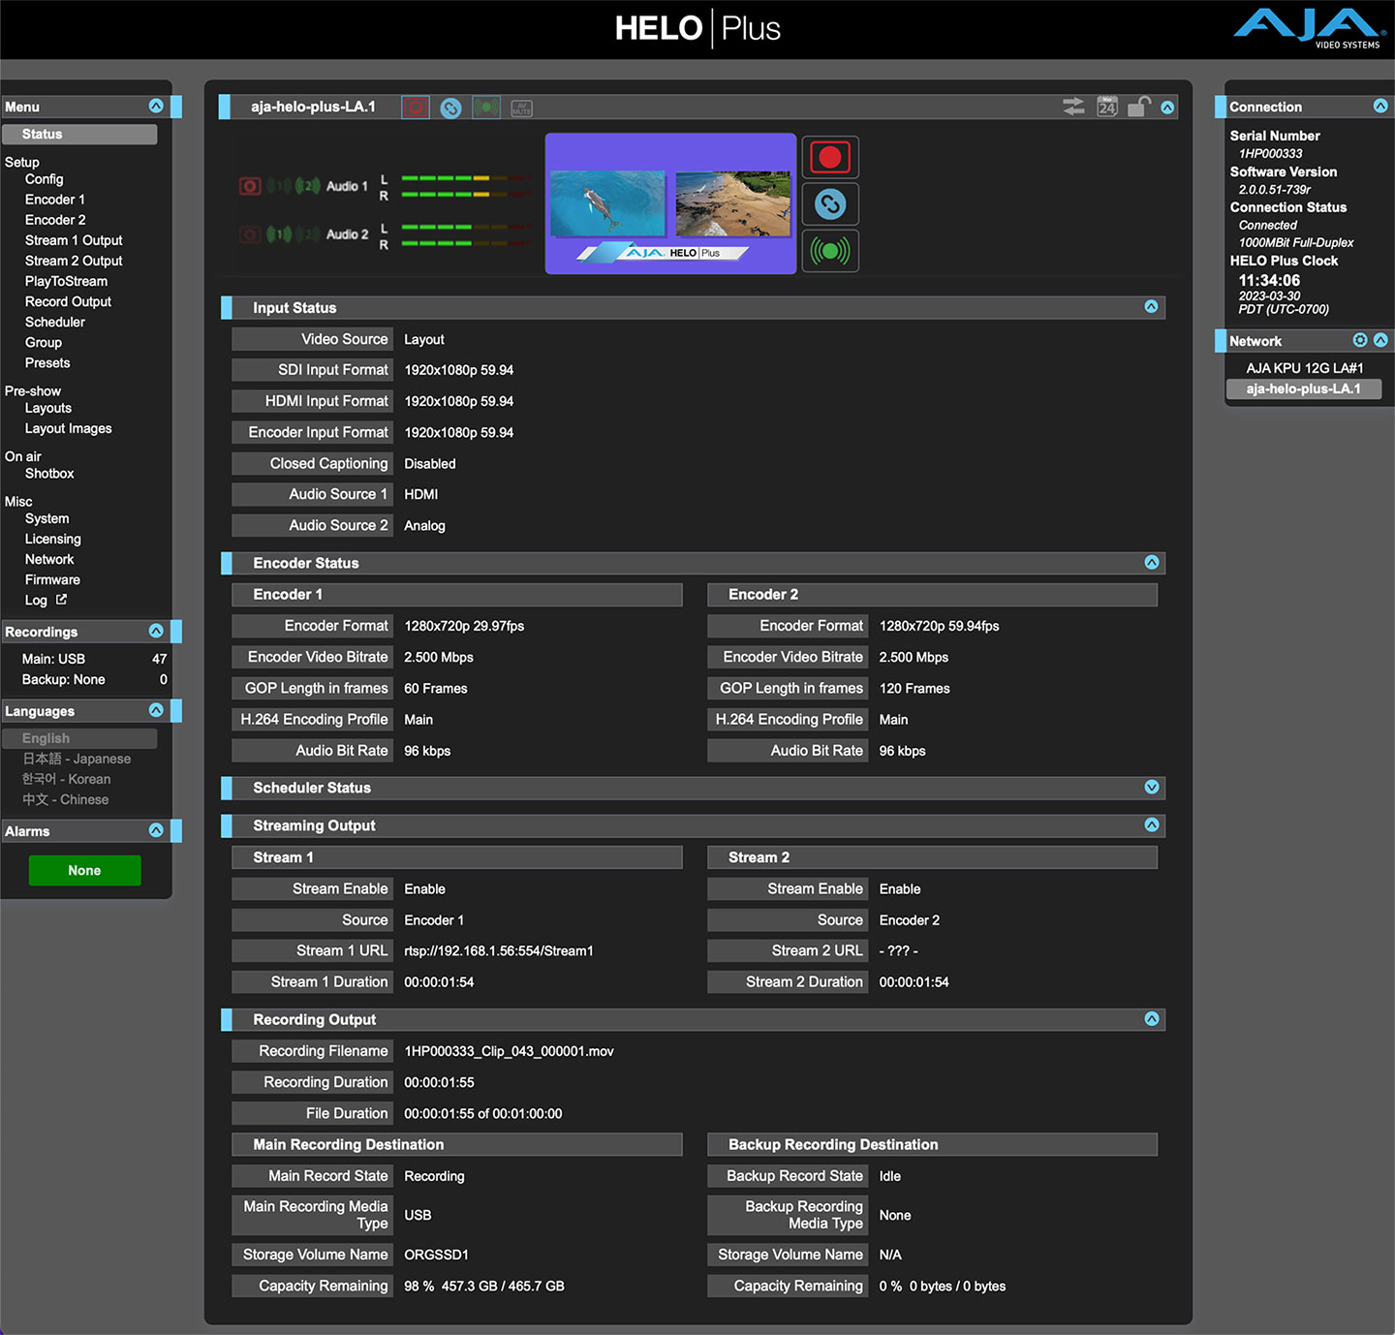This screenshot has width=1395, height=1335.
Task: Collapse the Input Status section
Action: point(1151,307)
